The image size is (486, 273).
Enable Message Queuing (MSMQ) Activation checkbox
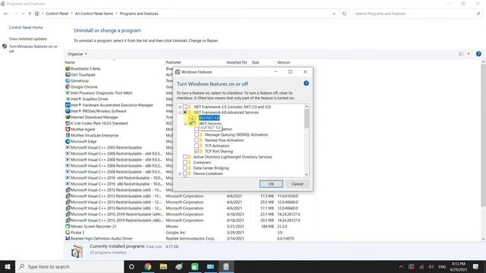(197, 135)
